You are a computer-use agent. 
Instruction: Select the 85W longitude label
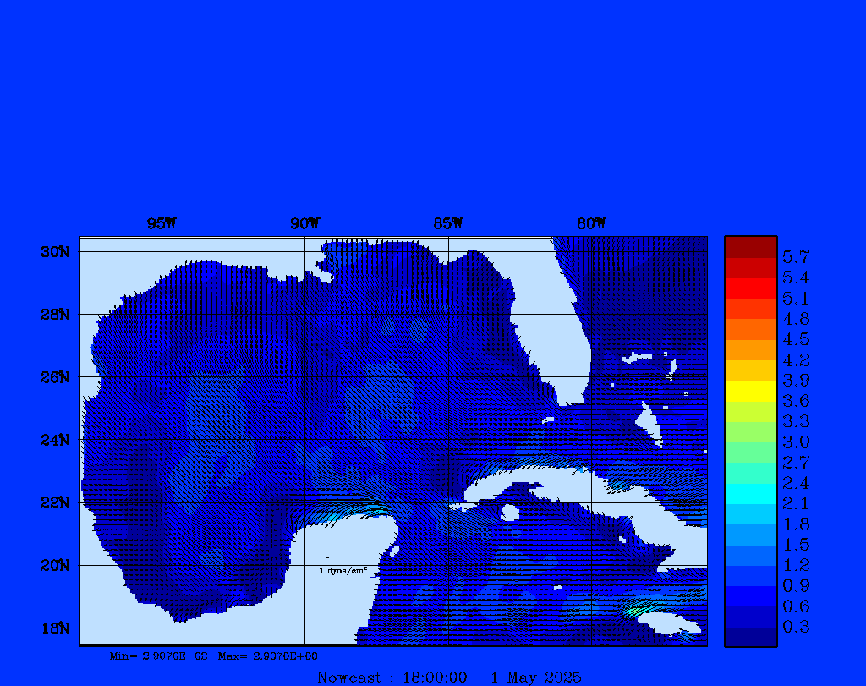[x=448, y=223]
